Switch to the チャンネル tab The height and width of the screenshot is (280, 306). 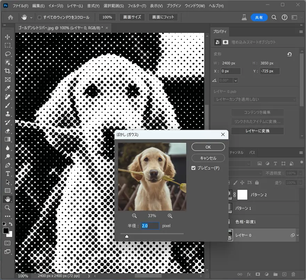(x=236, y=152)
